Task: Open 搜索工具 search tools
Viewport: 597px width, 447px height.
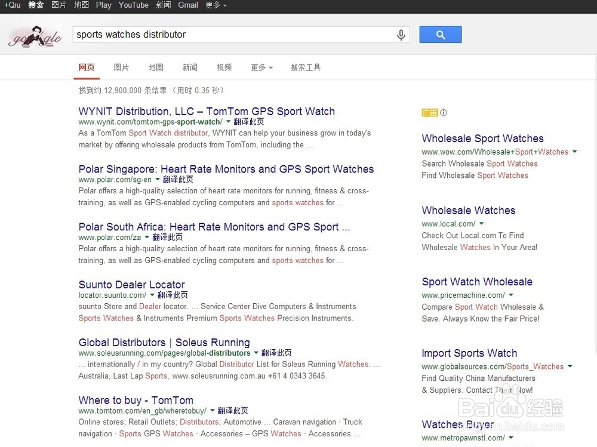Action: 305,67
